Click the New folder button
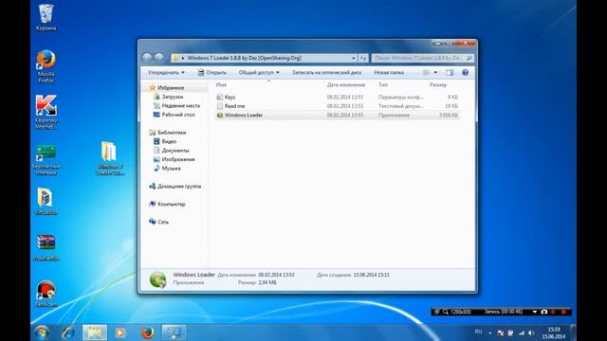The height and width of the screenshot is (341, 607). [x=389, y=72]
